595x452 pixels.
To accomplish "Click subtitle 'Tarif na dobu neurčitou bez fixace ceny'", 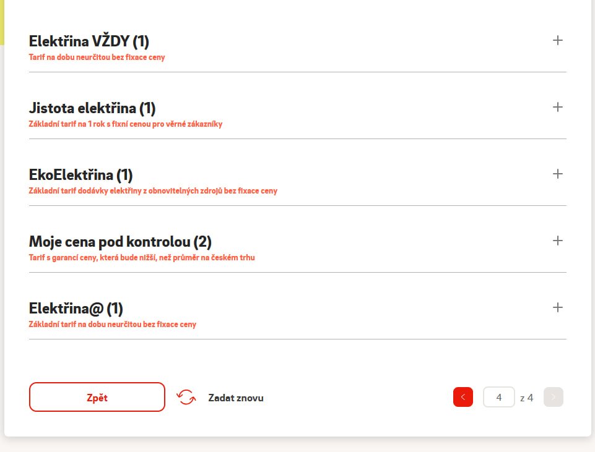I will tap(97, 58).
